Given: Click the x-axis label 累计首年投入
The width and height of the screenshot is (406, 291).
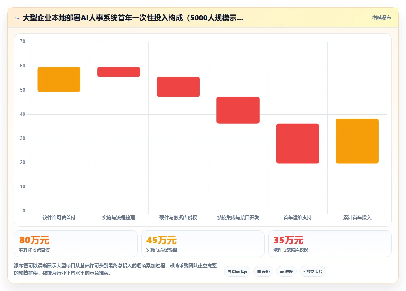Looking at the screenshot, I should point(357,218).
